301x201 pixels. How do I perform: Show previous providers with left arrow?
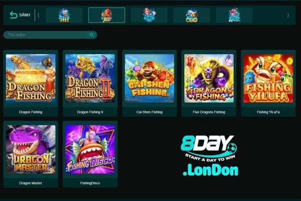(39, 15)
